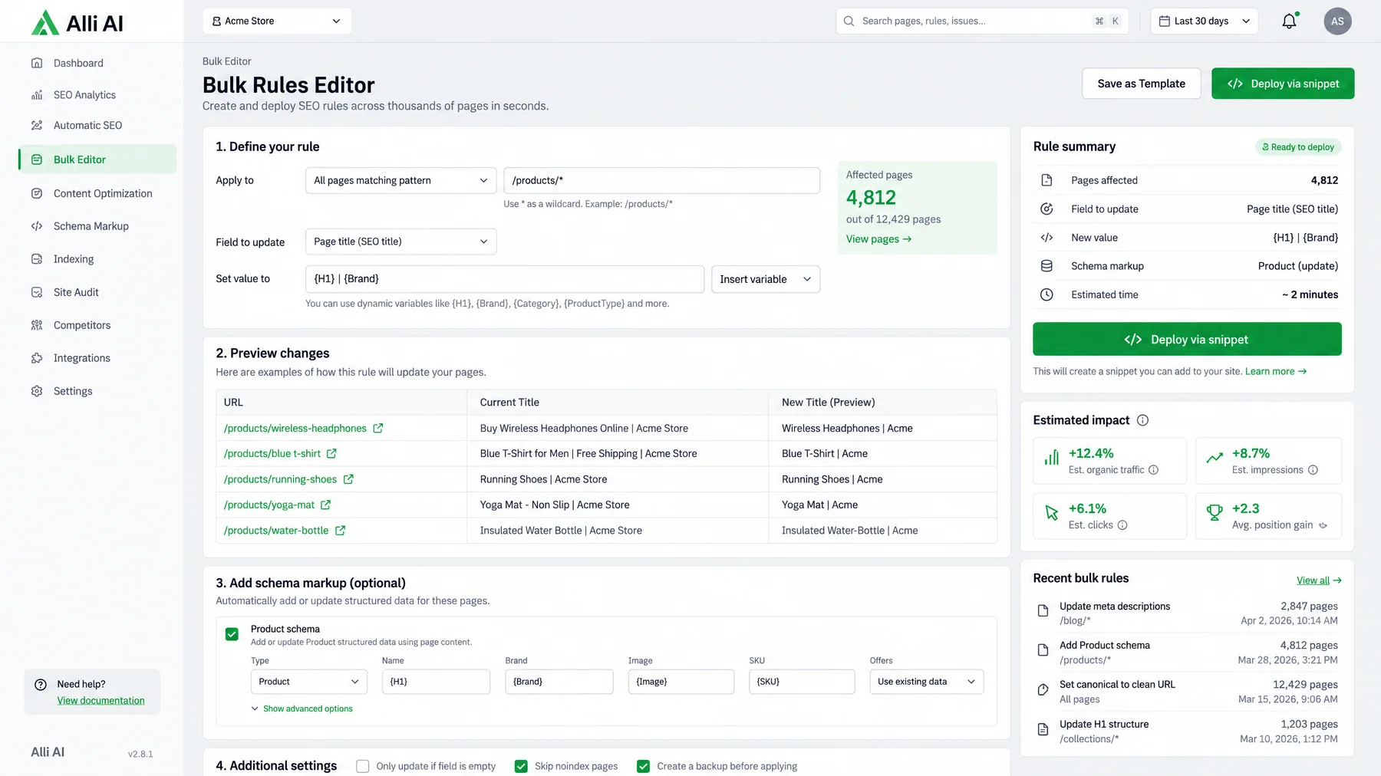Screen dimensions: 1381x776
Task: Open the View documentation link
Action: [x=101, y=701]
